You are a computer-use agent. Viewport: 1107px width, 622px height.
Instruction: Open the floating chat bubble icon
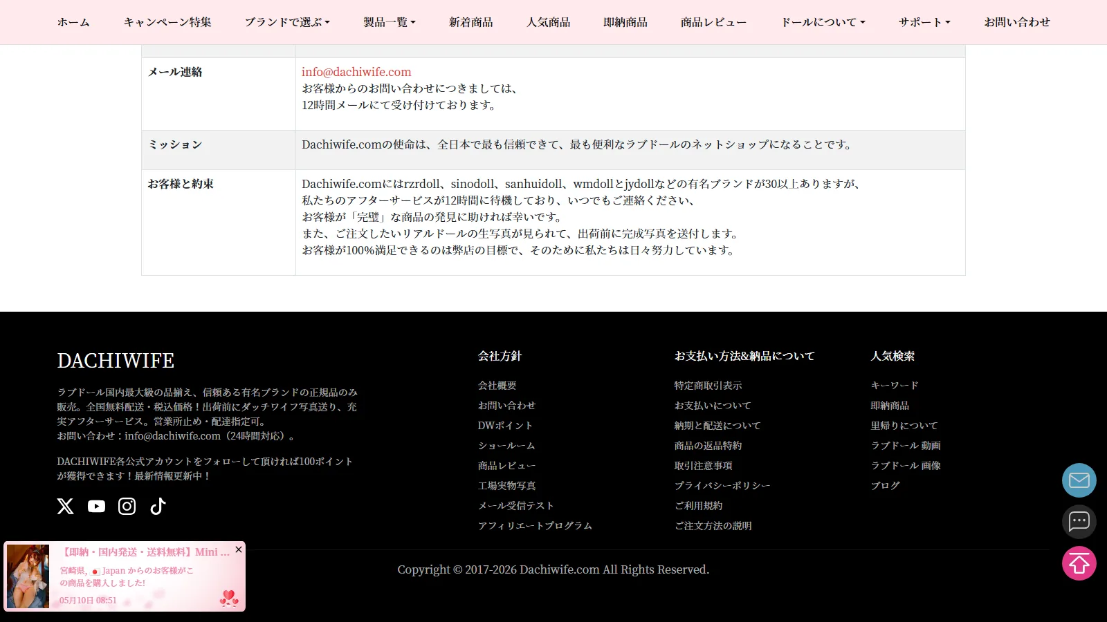click(x=1079, y=522)
